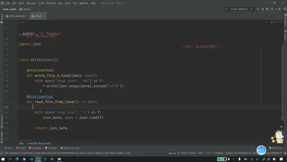This screenshot has height=162, width=287.
Task: Open Search Everywhere magnifier icon
Action: [x=285, y=9]
